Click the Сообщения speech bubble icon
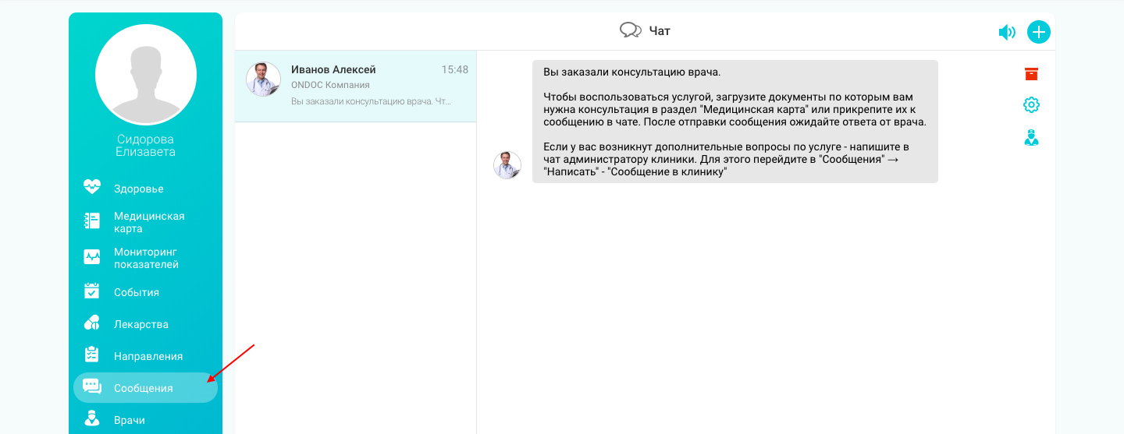This screenshot has height=434, width=1124. point(92,386)
